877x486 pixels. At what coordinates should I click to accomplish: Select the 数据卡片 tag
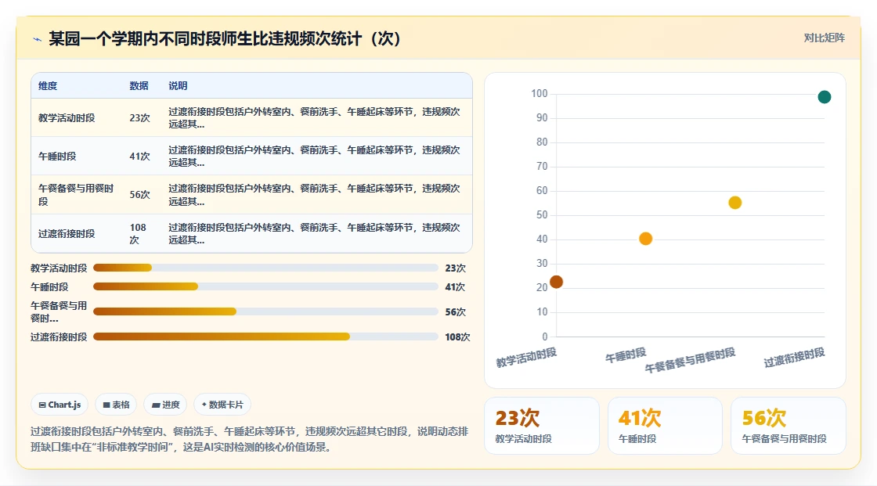(222, 405)
